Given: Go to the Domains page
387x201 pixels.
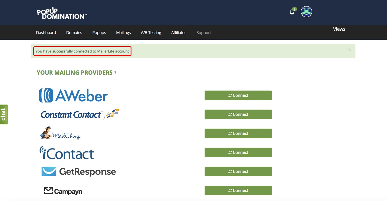Looking at the screenshot, I should tap(74, 33).
